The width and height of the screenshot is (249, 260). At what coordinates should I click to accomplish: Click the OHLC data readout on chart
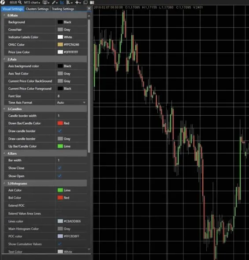tap(148, 8)
